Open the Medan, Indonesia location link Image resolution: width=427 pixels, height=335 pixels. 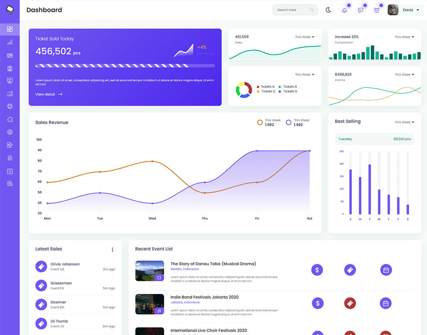tap(185, 269)
